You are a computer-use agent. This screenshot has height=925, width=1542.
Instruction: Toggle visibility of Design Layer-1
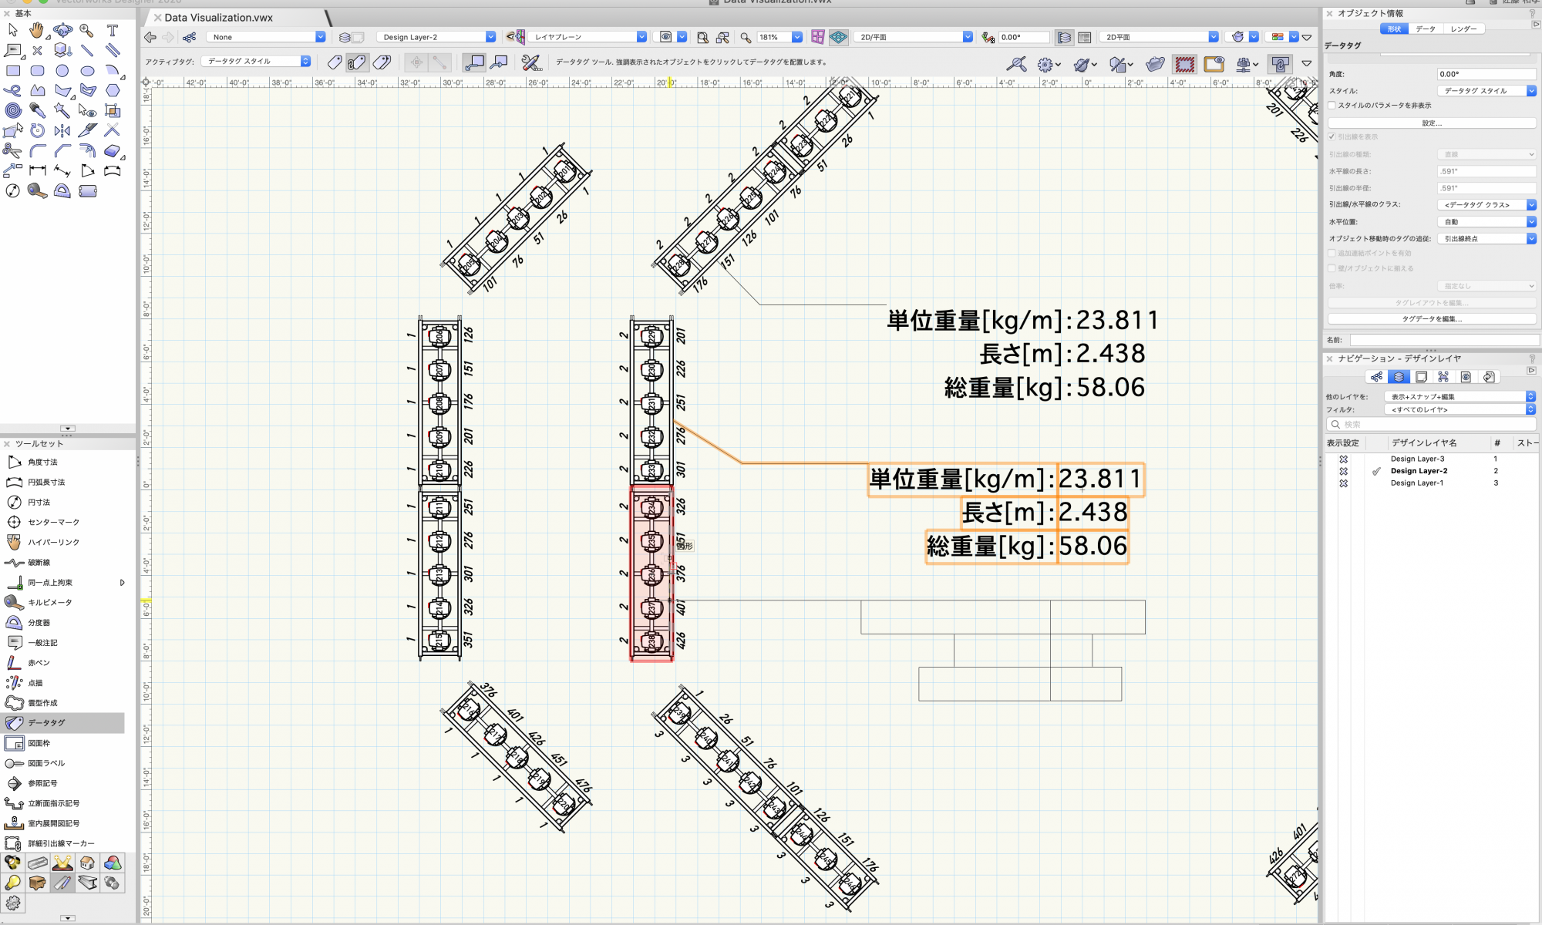click(1343, 483)
